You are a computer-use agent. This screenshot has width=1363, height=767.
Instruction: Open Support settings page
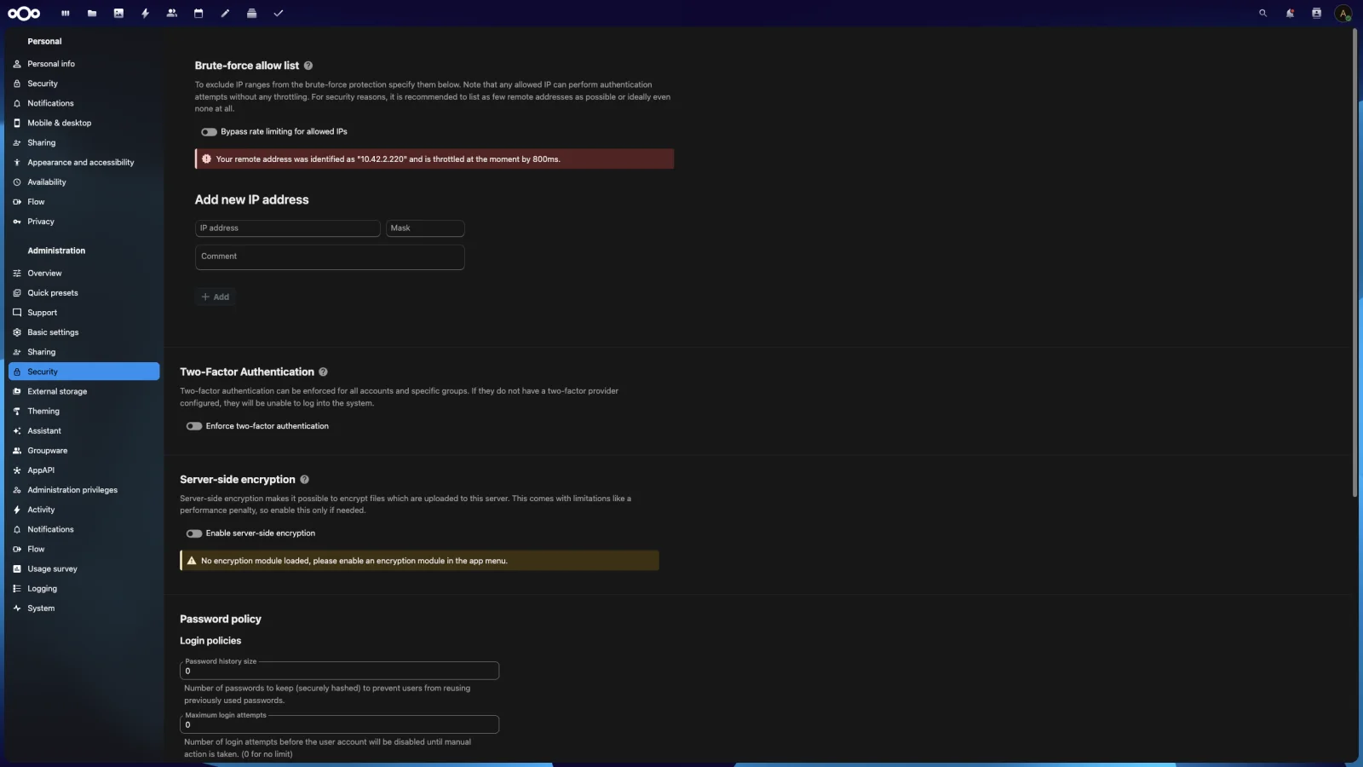84,313
